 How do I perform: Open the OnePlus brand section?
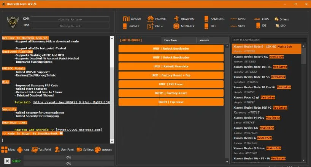click(x=150, y=27)
